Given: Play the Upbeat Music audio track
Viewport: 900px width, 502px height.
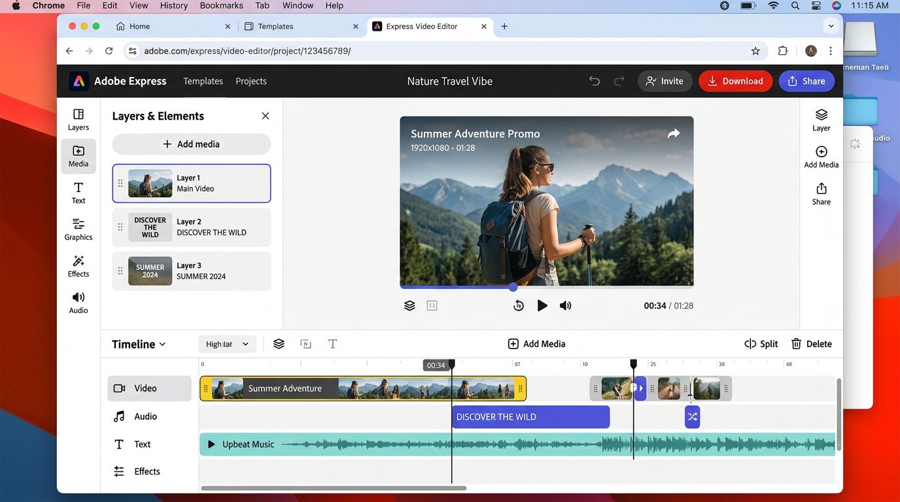Looking at the screenshot, I should [211, 444].
